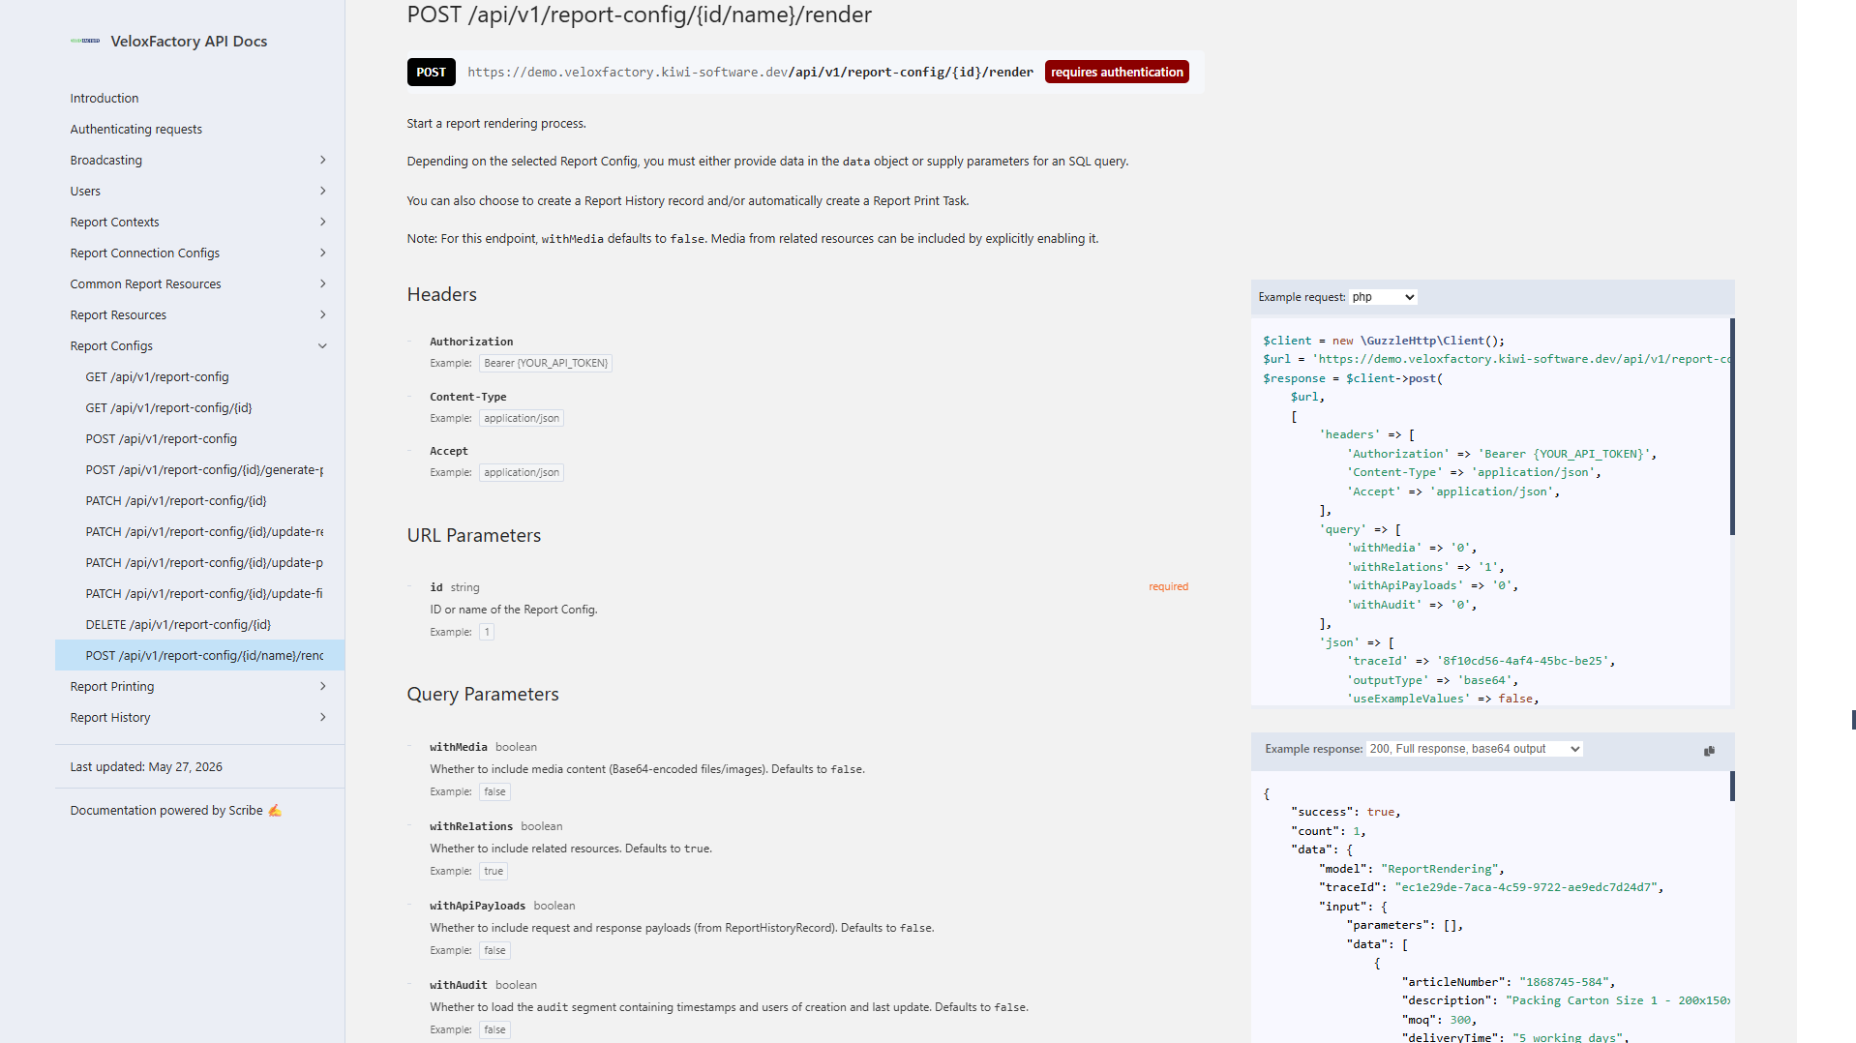This screenshot has width=1856, height=1043.
Task: Select PATCH update-fi endpoint in sidebar
Action: [x=204, y=593]
